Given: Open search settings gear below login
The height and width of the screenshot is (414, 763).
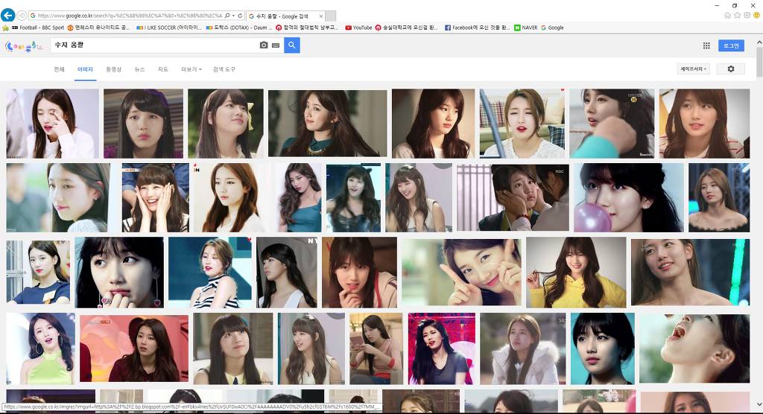Looking at the screenshot, I should click(730, 69).
